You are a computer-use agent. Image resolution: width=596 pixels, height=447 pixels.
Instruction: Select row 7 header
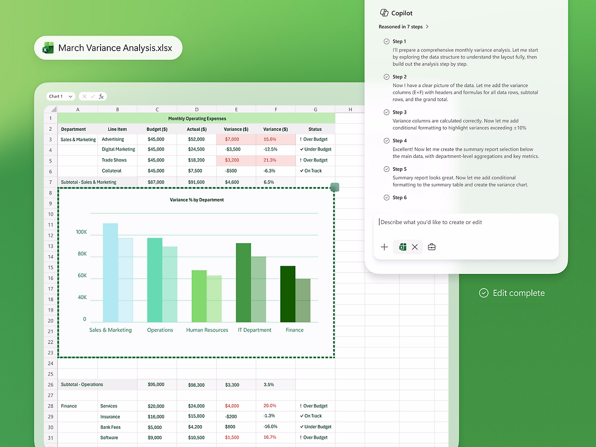pos(51,182)
